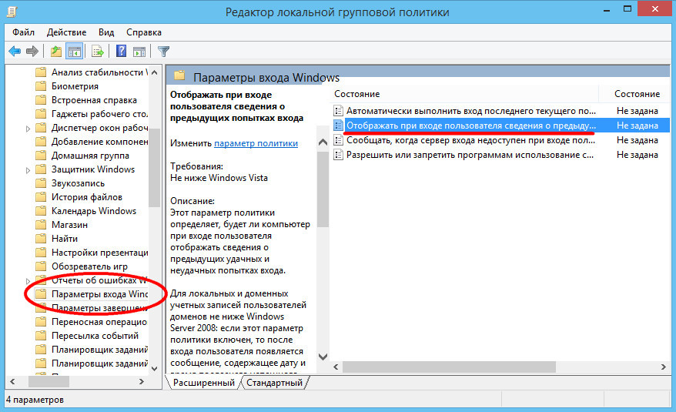Click the horizontal scrollbar thumb under policy list
Viewport: 676px width, 412px height.
pyautogui.click(x=448, y=367)
